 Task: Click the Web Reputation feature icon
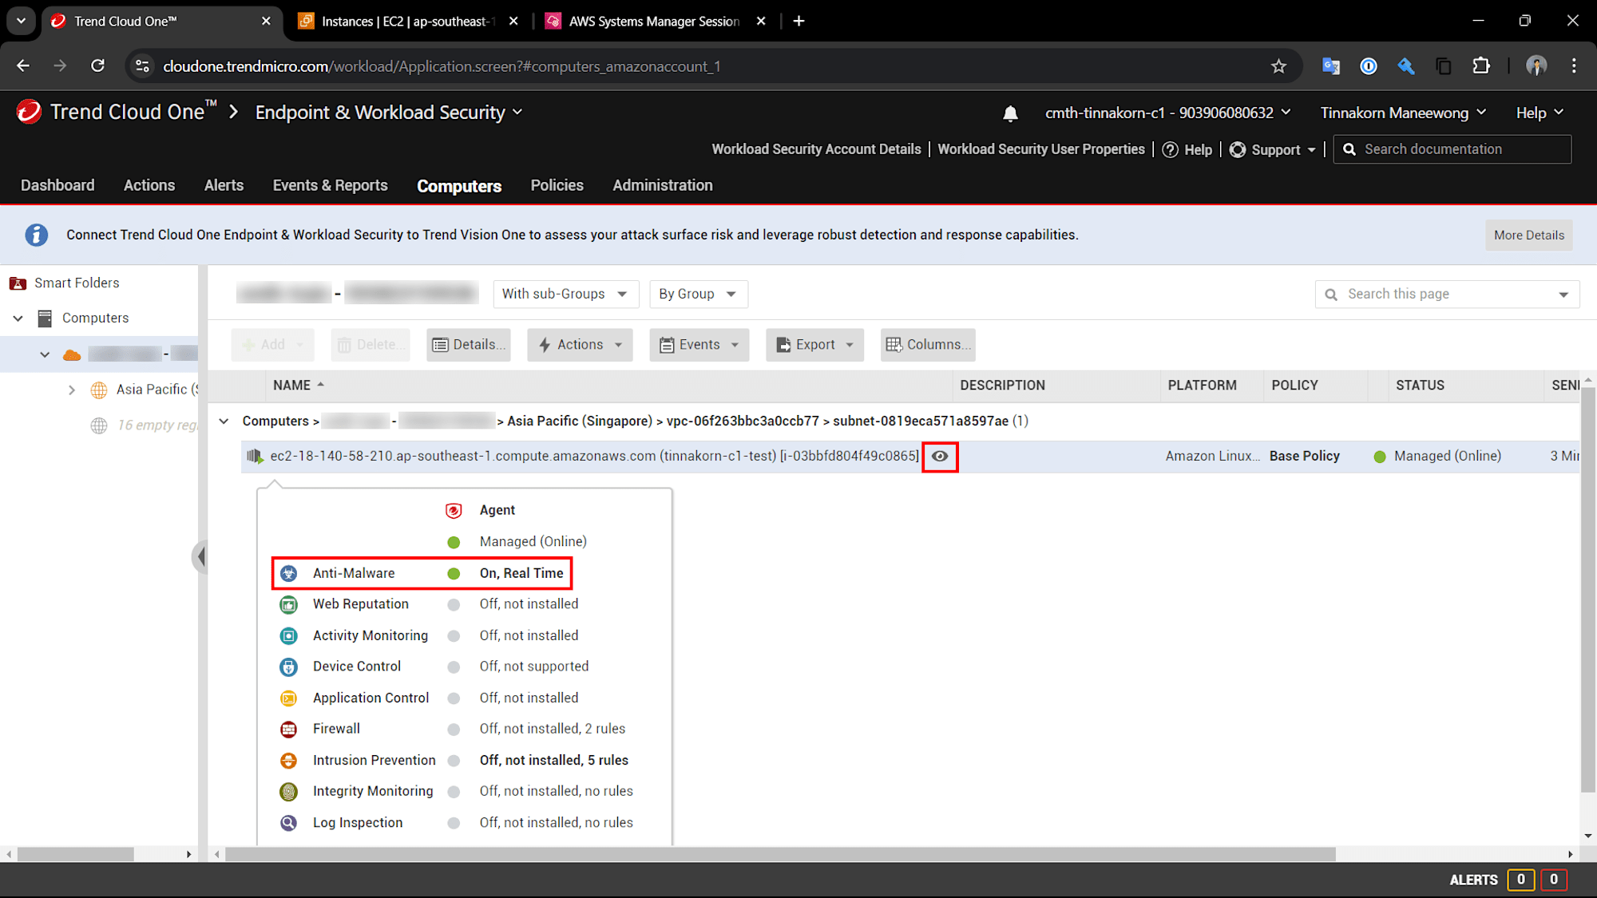(x=290, y=603)
